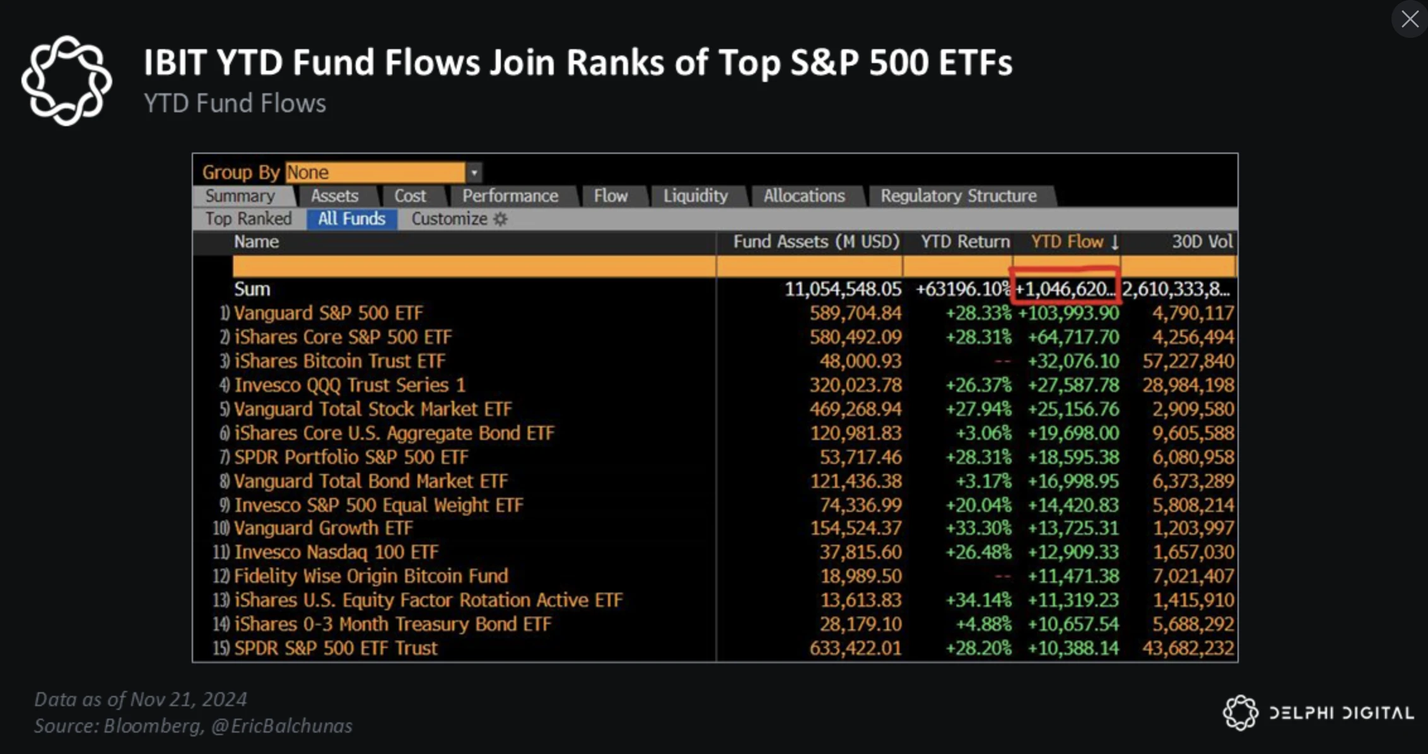
Task: Select the Flow tab
Action: pyautogui.click(x=610, y=196)
